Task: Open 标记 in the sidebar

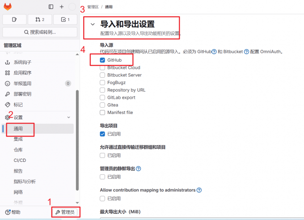Action: click(18, 105)
